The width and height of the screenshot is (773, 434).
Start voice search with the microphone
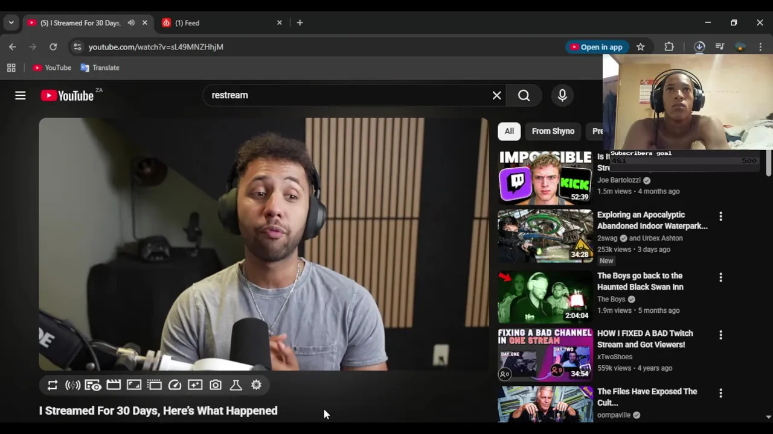(x=562, y=95)
